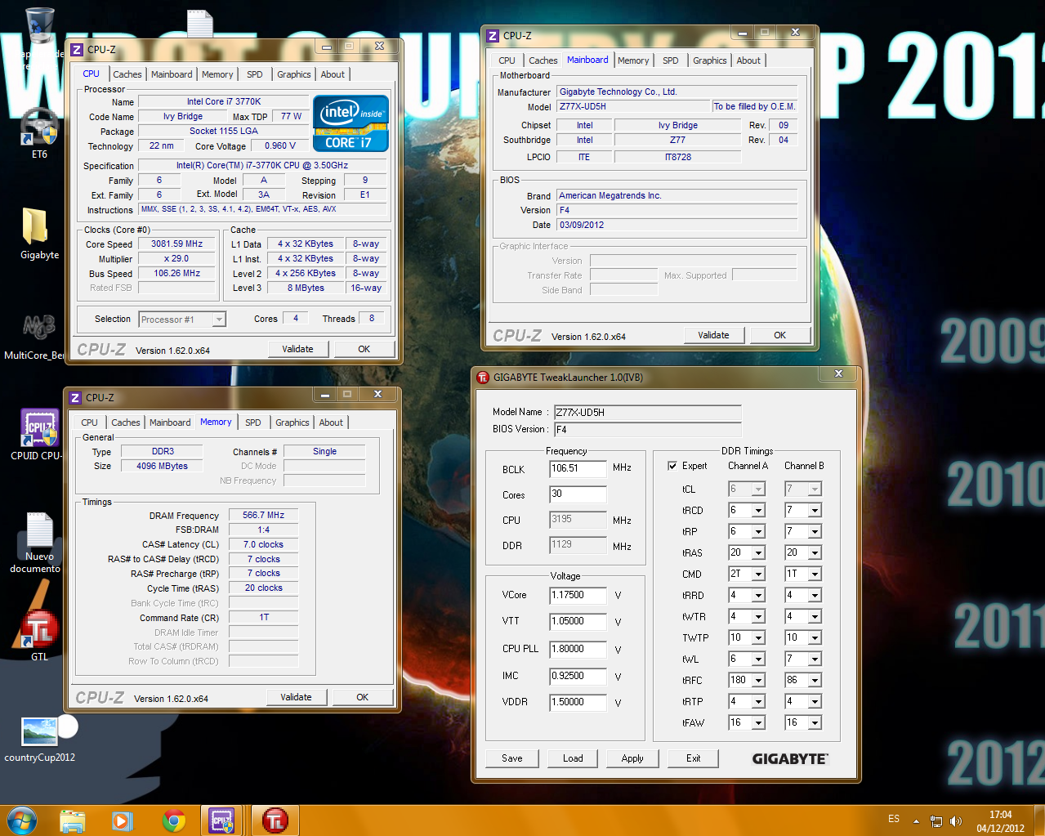Image resolution: width=1045 pixels, height=836 pixels.
Task: Click the VTT voltage field
Action: coord(578,621)
